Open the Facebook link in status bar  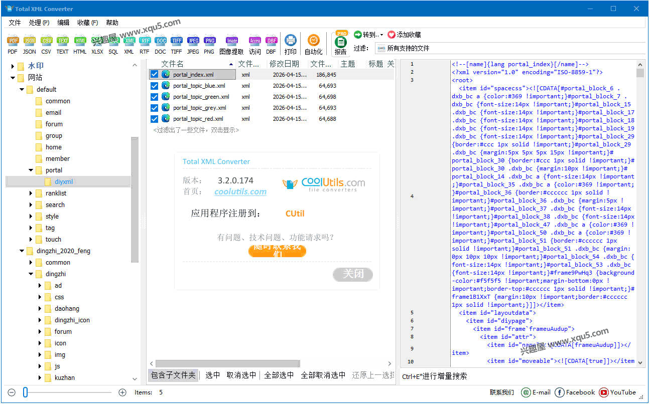(x=575, y=392)
